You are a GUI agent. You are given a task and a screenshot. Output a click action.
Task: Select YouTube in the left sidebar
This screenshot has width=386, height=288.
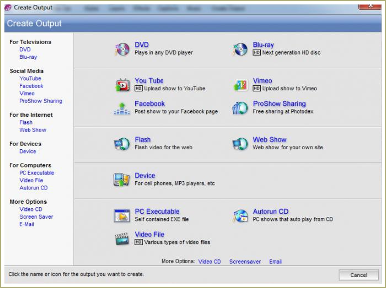click(x=30, y=78)
